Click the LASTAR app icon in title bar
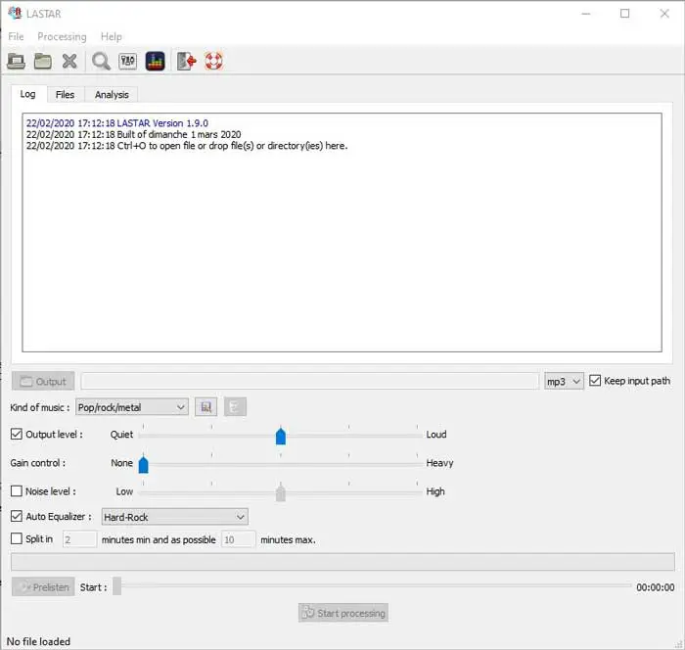Viewport: 685px width, 650px height. coord(15,13)
